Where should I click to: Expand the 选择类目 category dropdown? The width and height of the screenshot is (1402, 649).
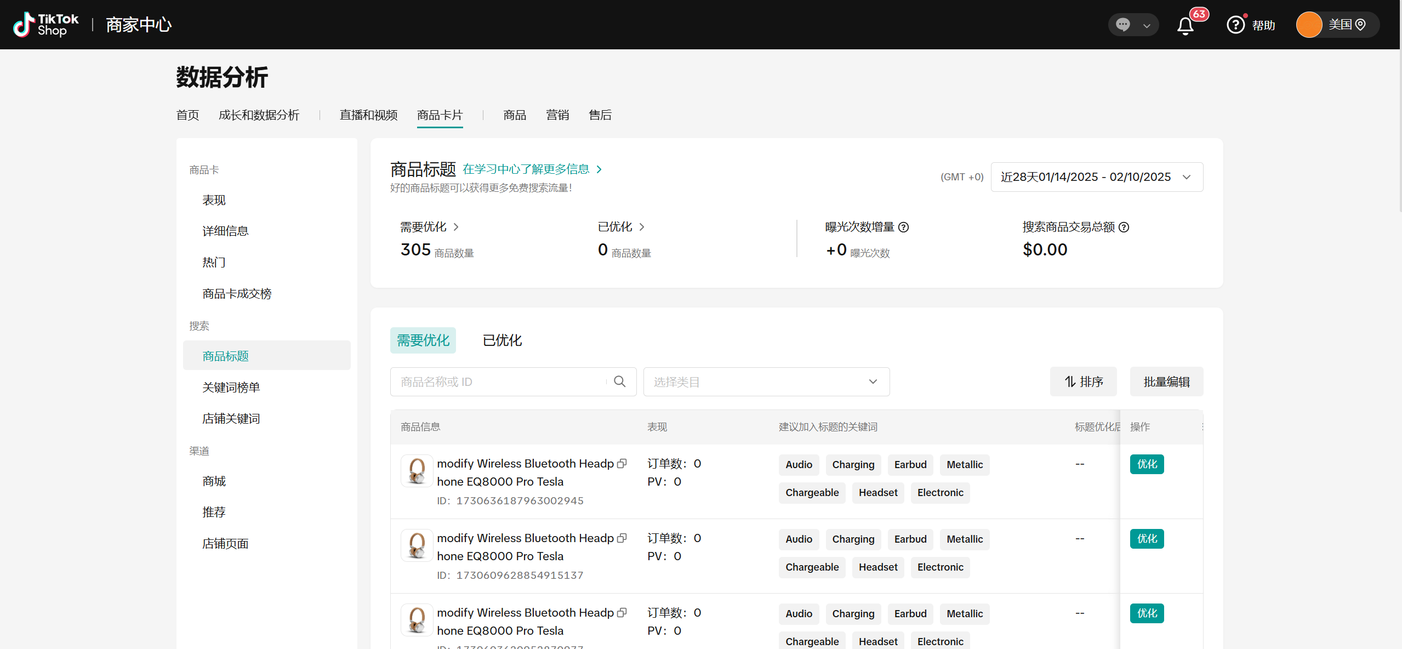(766, 381)
